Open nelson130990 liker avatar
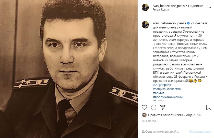The height and width of the screenshot is (138, 214). 144,115
